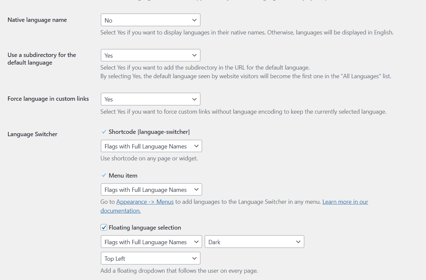Click the Shortcode [language-switcher] checkmark

(104, 132)
